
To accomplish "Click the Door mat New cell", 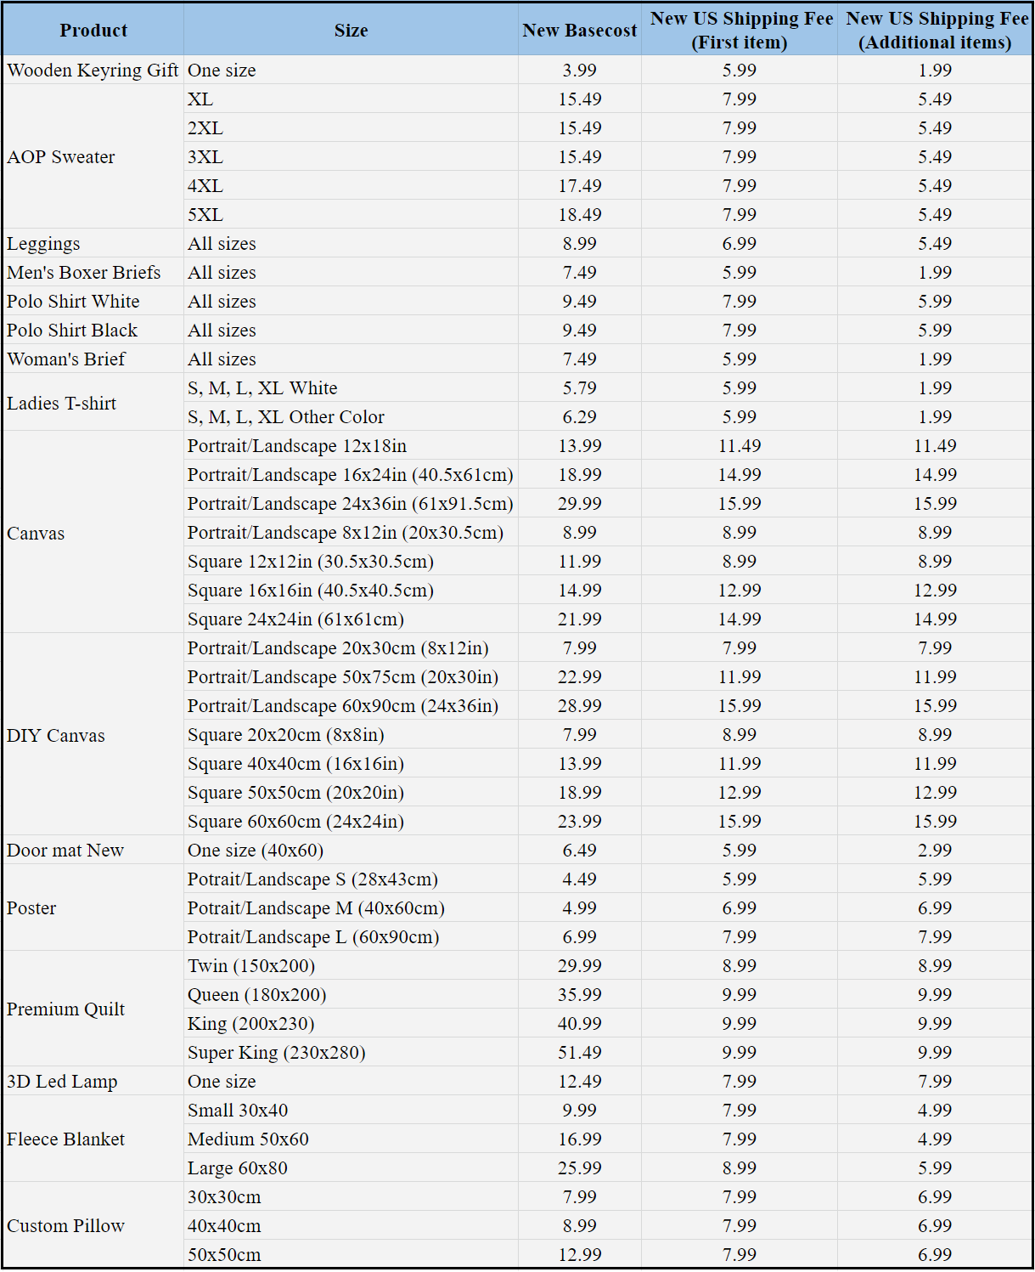I will [65, 851].
